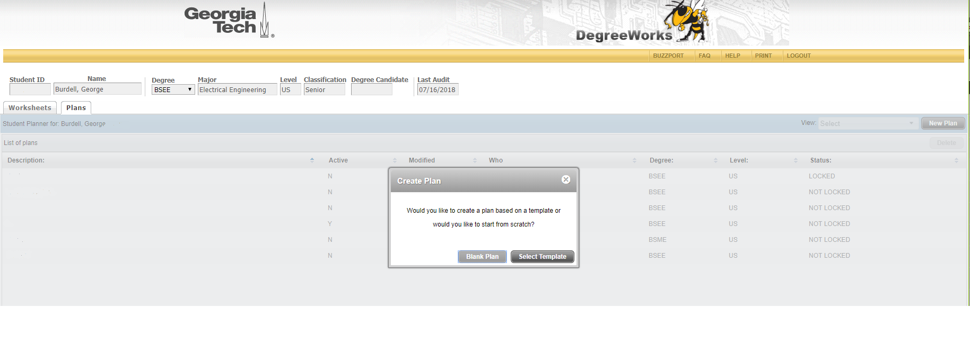Click the Modified column header
The width and height of the screenshot is (970, 343).
click(x=422, y=160)
